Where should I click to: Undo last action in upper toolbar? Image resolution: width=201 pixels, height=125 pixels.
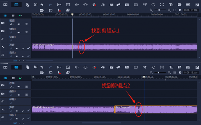tap(42, 5)
